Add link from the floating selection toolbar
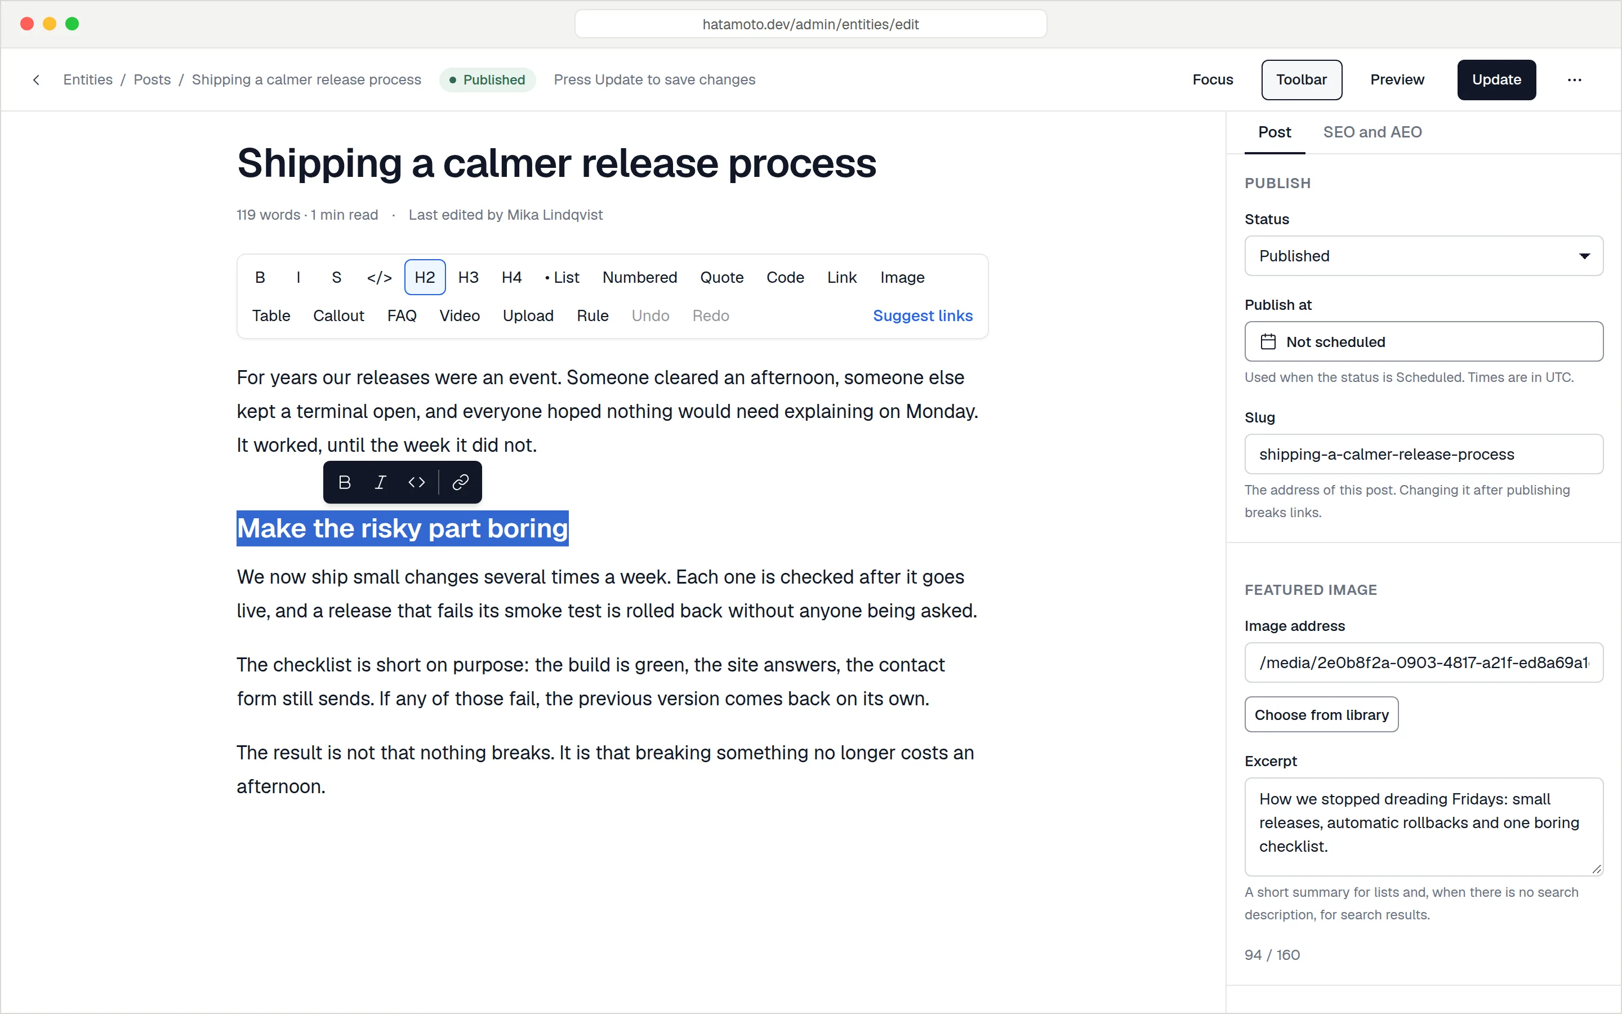 [x=461, y=482]
